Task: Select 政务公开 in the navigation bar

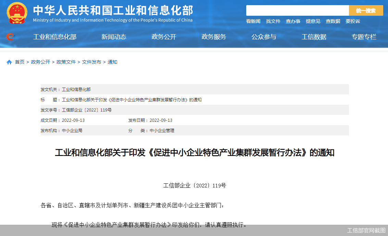Action: click(164, 37)
